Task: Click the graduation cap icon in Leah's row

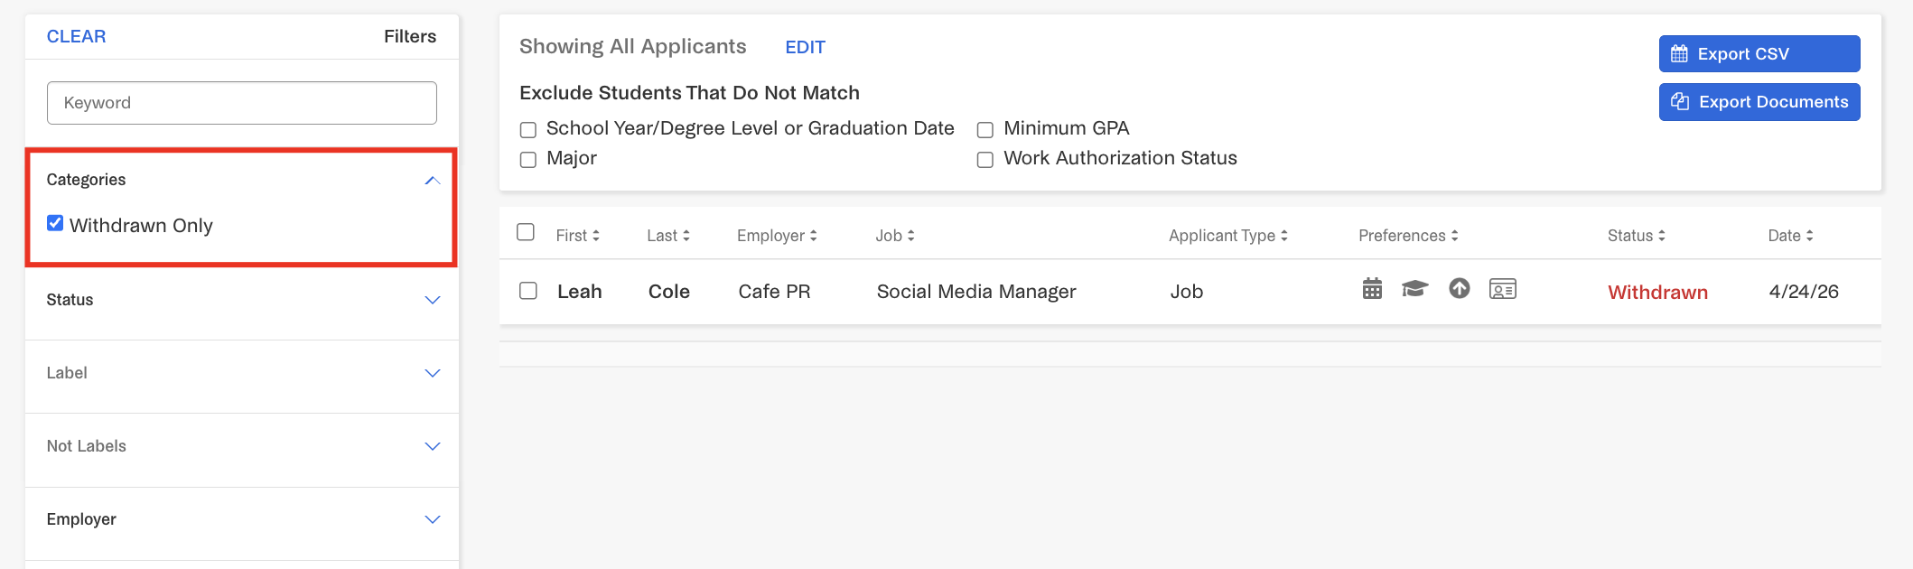Action: (x=1414, y=289)
